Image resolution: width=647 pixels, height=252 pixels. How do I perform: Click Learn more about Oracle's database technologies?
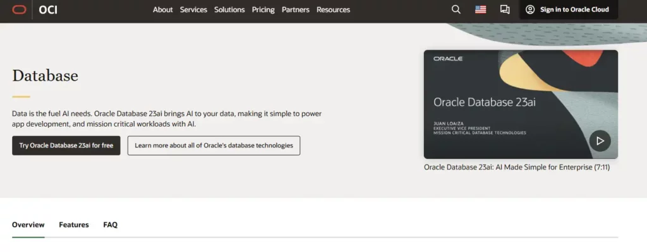pos(214,146)
